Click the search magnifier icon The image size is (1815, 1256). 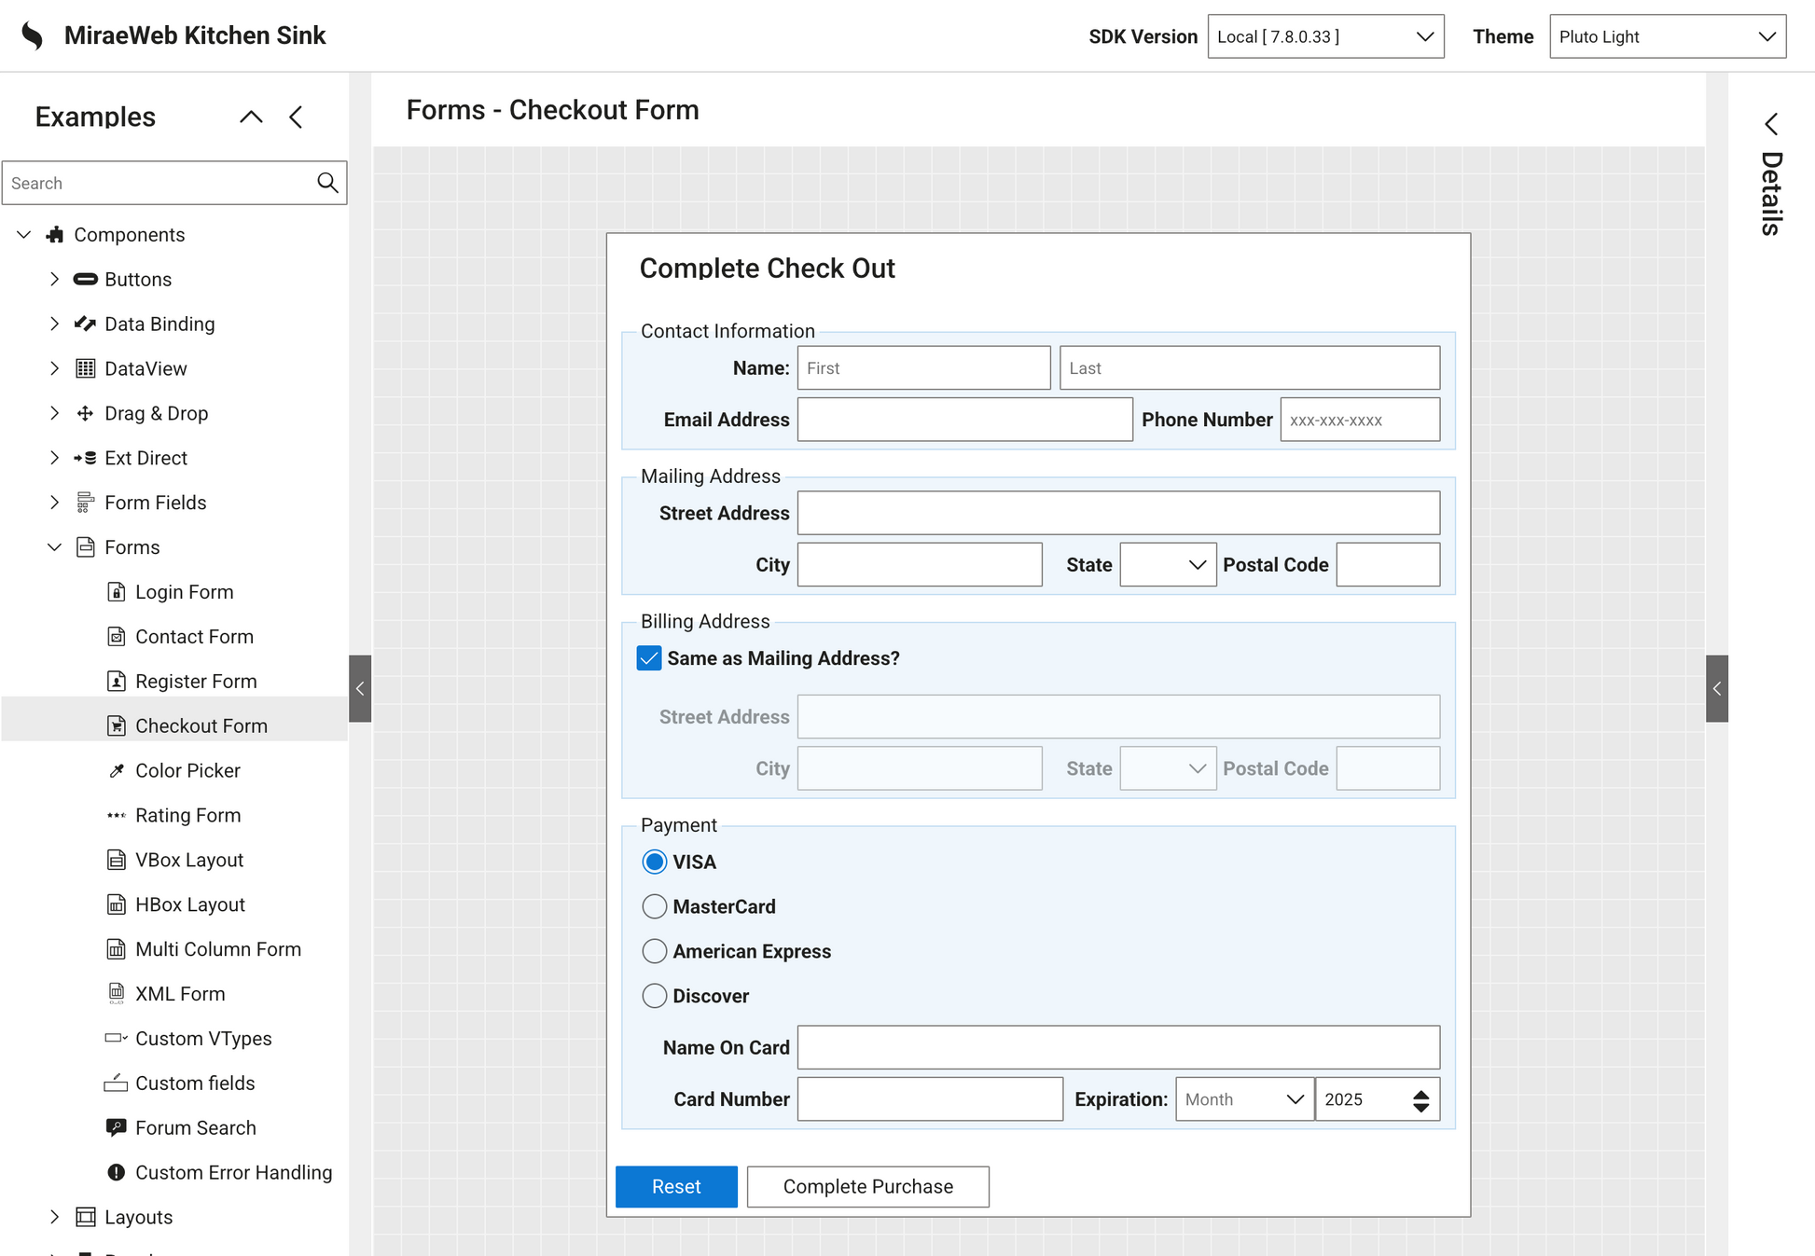tap(326, 183)
